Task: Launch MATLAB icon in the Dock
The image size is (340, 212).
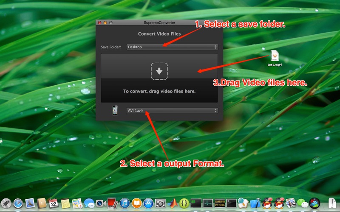Action: (x=173, y=204)
